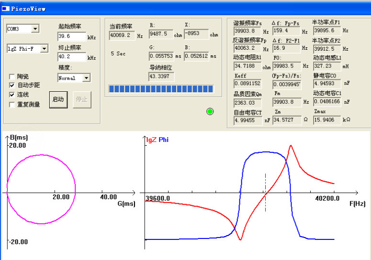Image resolution: width=371 pixels, height=260 pixels.
Task: Click the disabled 停止 stop button
Action: pos(82,100)
